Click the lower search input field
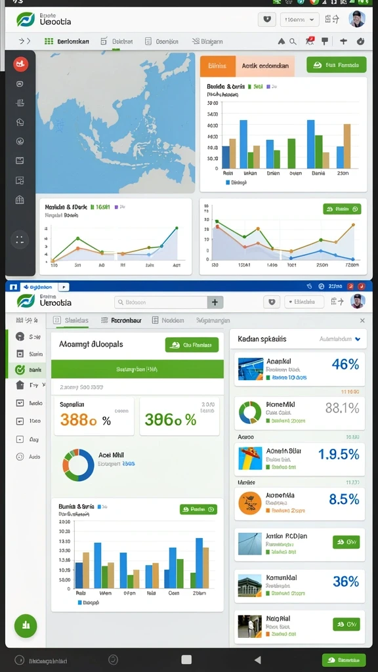The width and height of the screenshot is (378, 672). click(x=161, y=302)
